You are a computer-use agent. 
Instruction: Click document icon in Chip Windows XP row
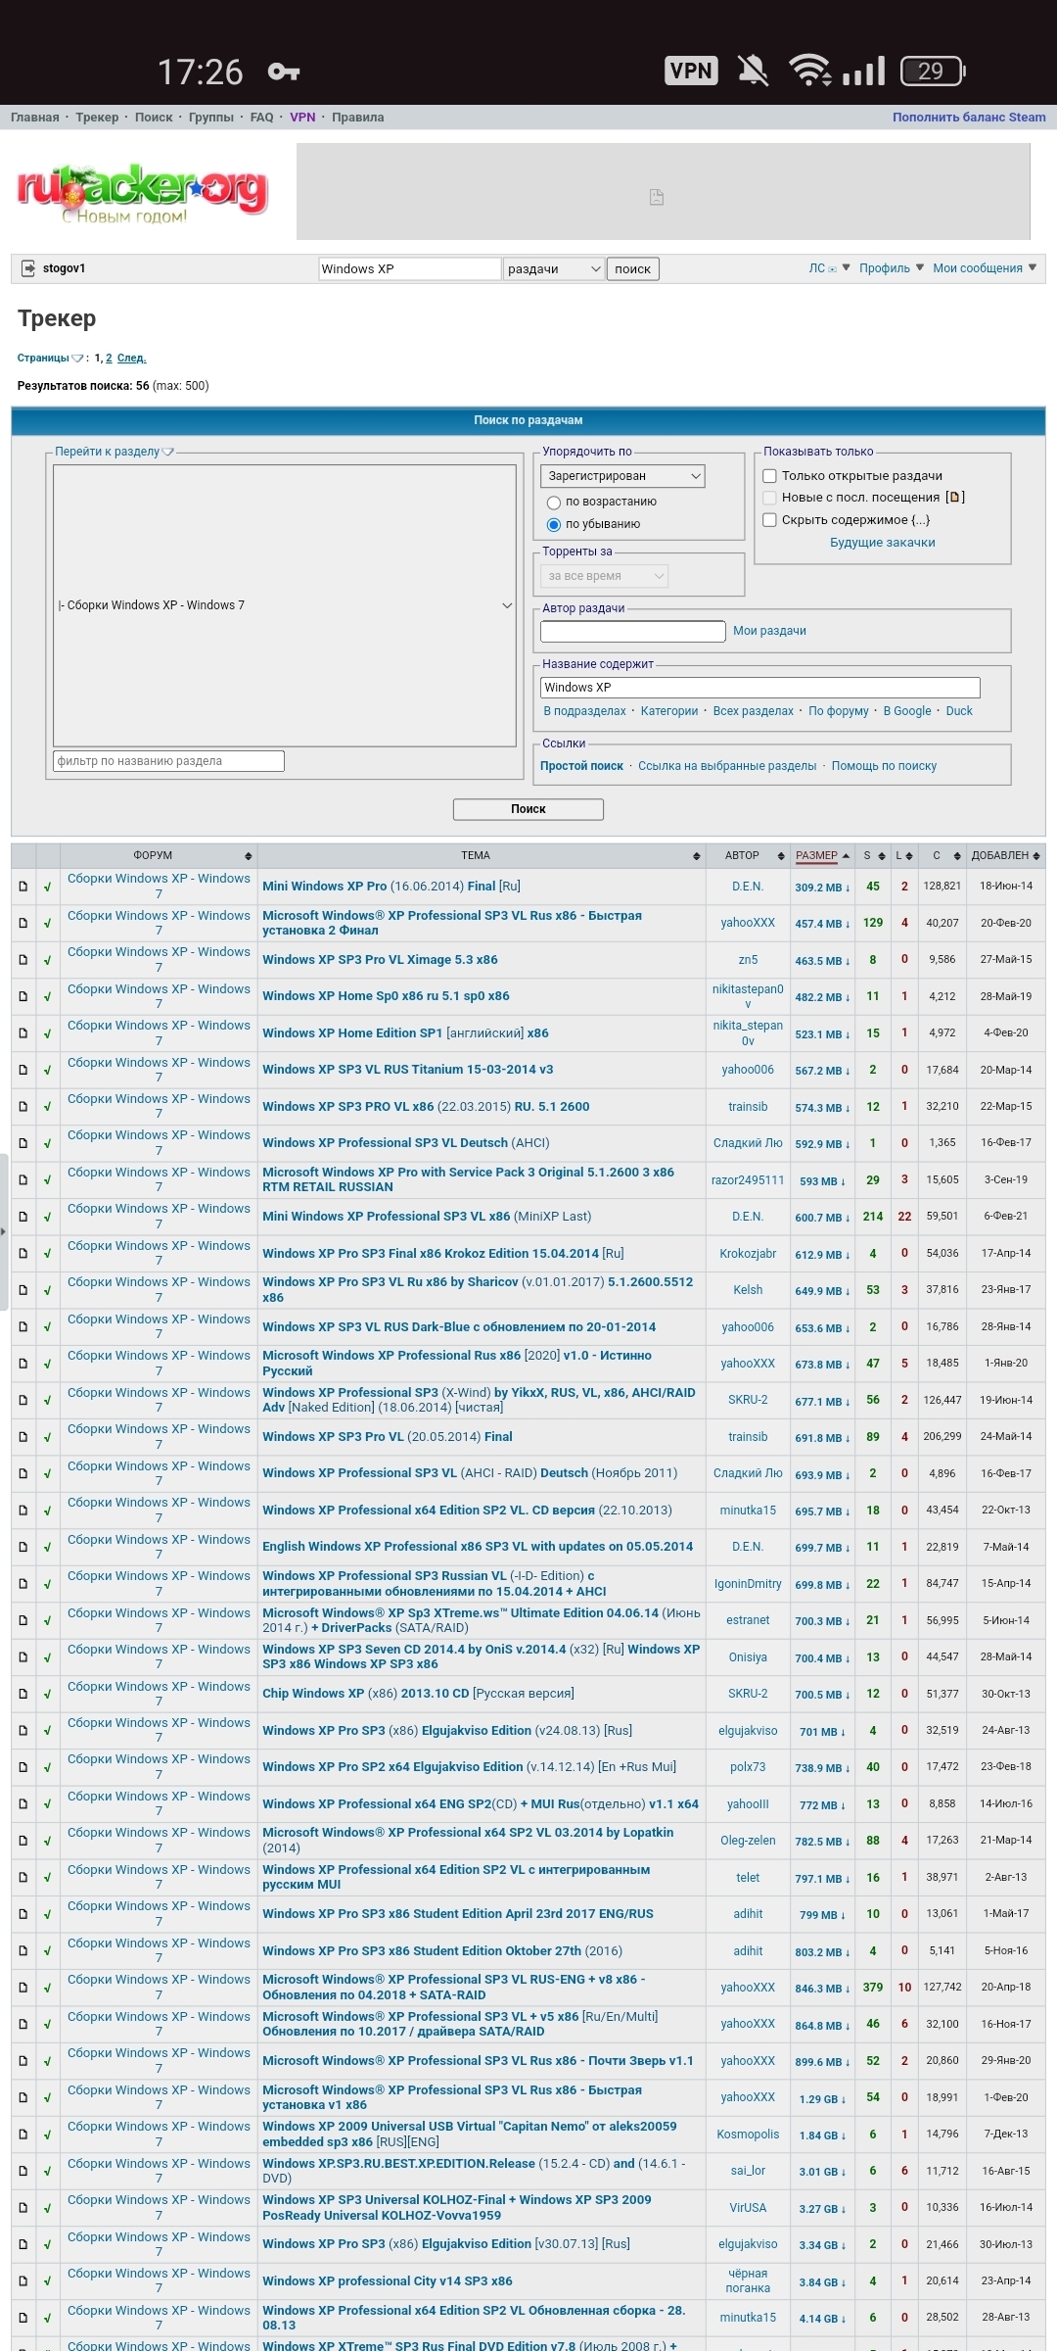coord(23,1694)
